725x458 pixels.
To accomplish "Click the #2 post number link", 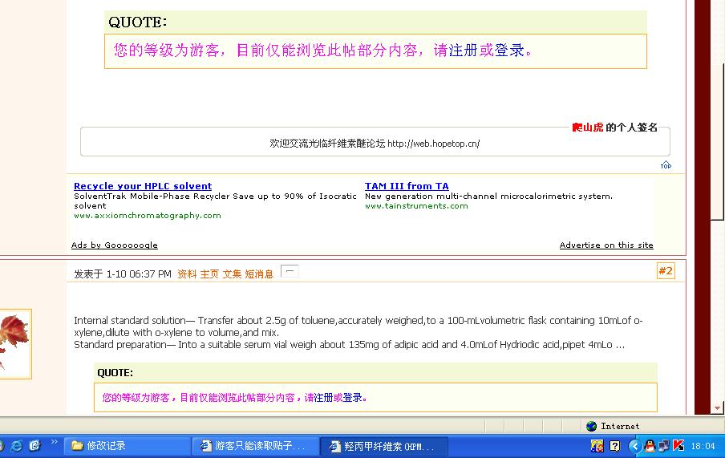I will click(x=666, y=271).
